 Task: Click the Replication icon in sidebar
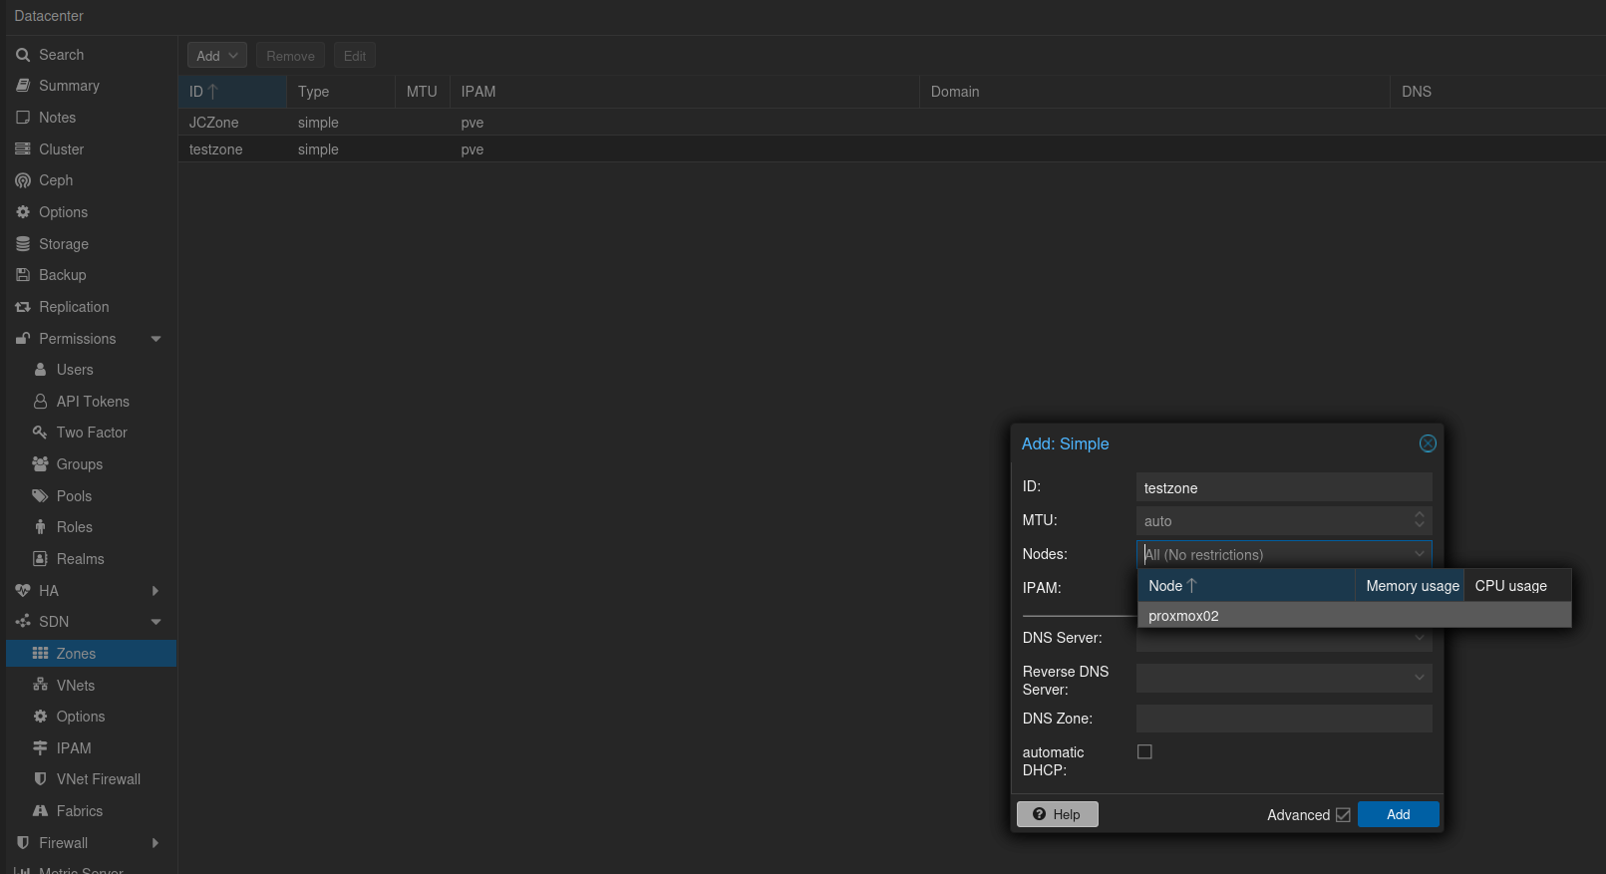click(x=23, y=307)
